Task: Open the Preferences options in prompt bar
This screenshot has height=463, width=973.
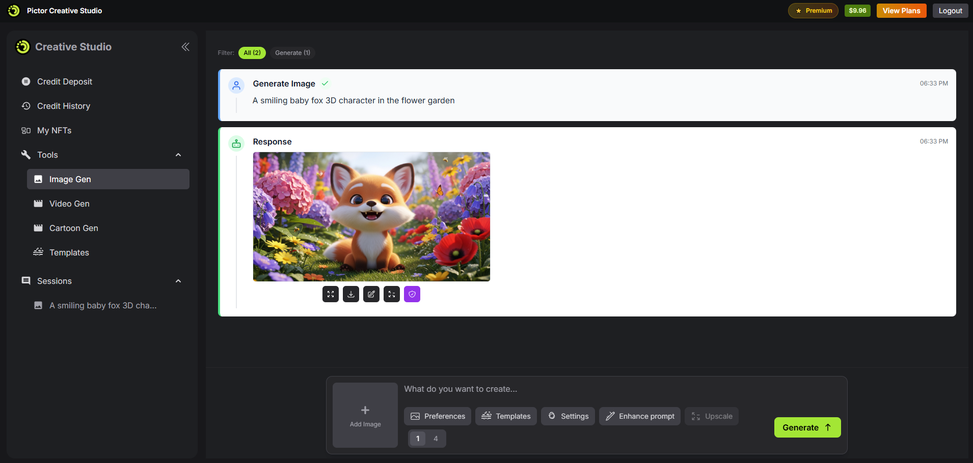Action: tap(438, 416)
